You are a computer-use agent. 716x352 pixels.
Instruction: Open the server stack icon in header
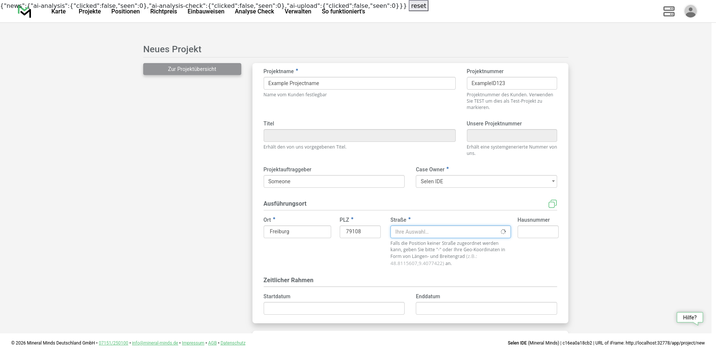669,11
